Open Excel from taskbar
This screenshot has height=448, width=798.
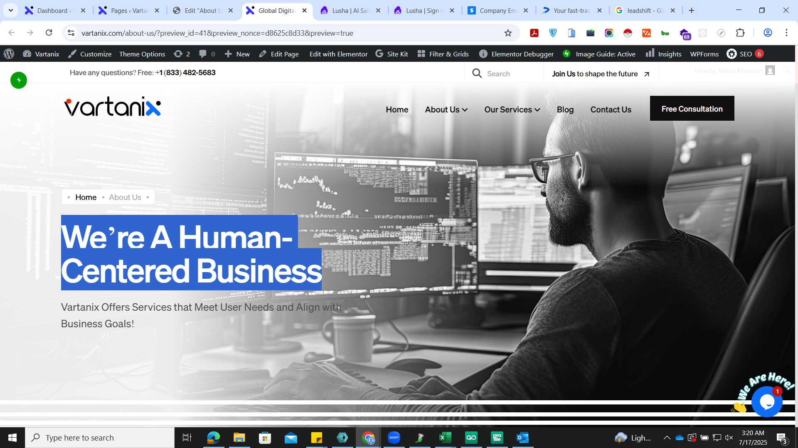445,438
